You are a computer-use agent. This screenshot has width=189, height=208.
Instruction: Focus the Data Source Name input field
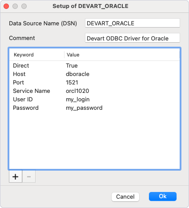coord(133,23)
